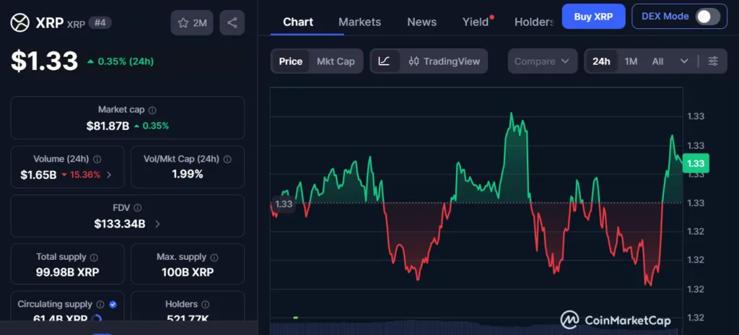Toggle DEX Mode switch
This screenshot has height=335, width=739.
coord(708,17)
